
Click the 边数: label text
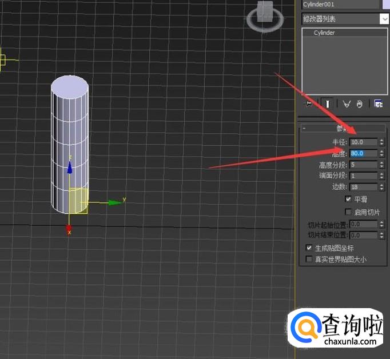point(340,187)
